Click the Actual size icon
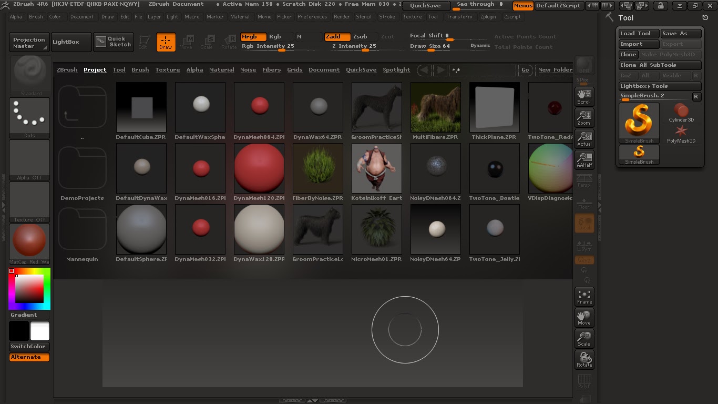The width and height of the screenshot is (718, 404). (584, 138)
